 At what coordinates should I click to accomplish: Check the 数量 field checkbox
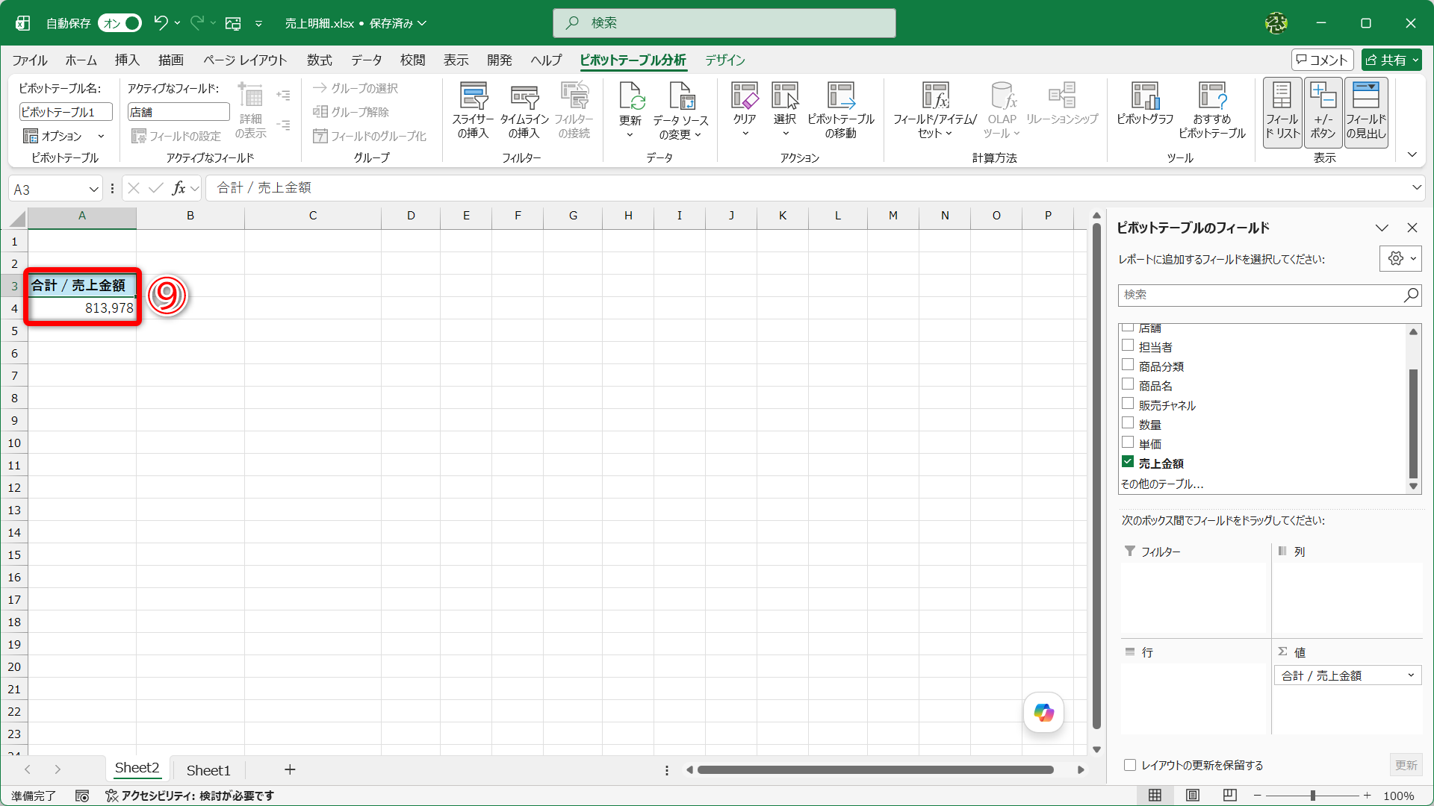(x=1128, y=423)
